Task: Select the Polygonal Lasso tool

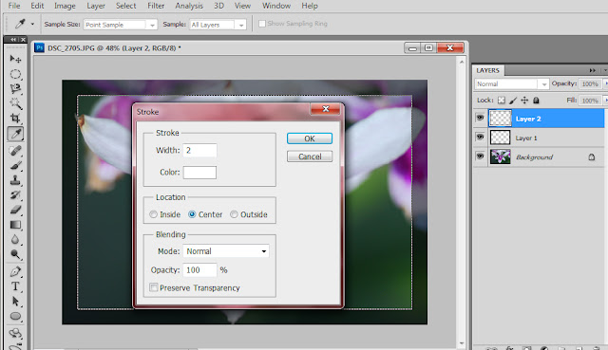Action: coord(15,88)
